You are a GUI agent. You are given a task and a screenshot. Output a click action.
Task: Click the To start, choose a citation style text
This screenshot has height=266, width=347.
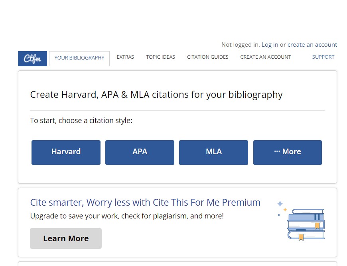[x=81, y=121]
